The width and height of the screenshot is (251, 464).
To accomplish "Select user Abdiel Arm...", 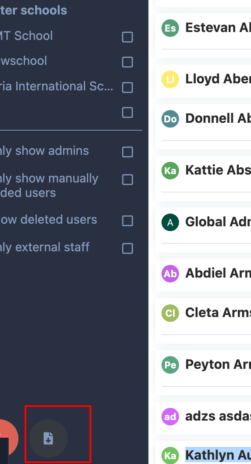I will coord(218,273).
